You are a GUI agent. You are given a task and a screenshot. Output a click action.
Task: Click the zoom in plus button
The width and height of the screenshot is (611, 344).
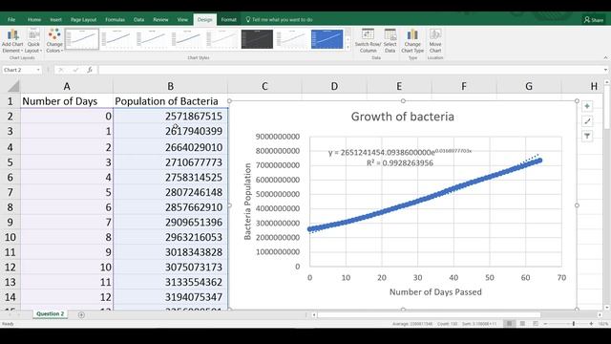click(591, 324)
